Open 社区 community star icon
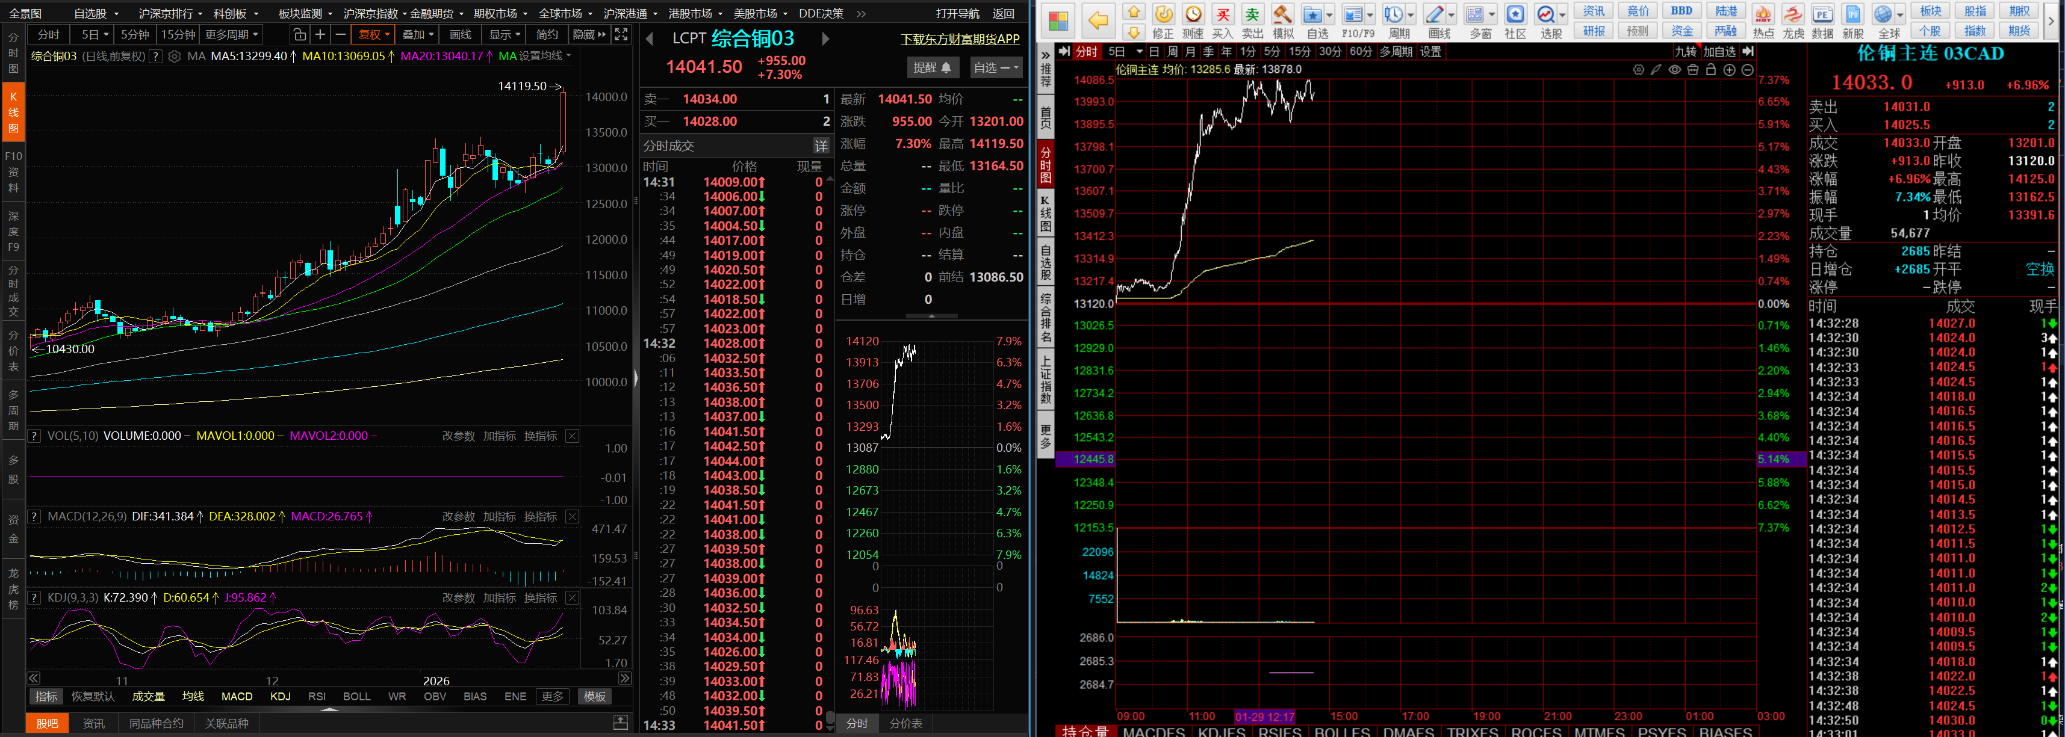 click(x=1515, y=15)
